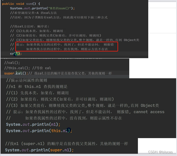Image resolution: width=177 pixels, height=156 pixels.
Task: Click comment starting '//这时，因为子类B没有cal方法'
Action: 59,17
